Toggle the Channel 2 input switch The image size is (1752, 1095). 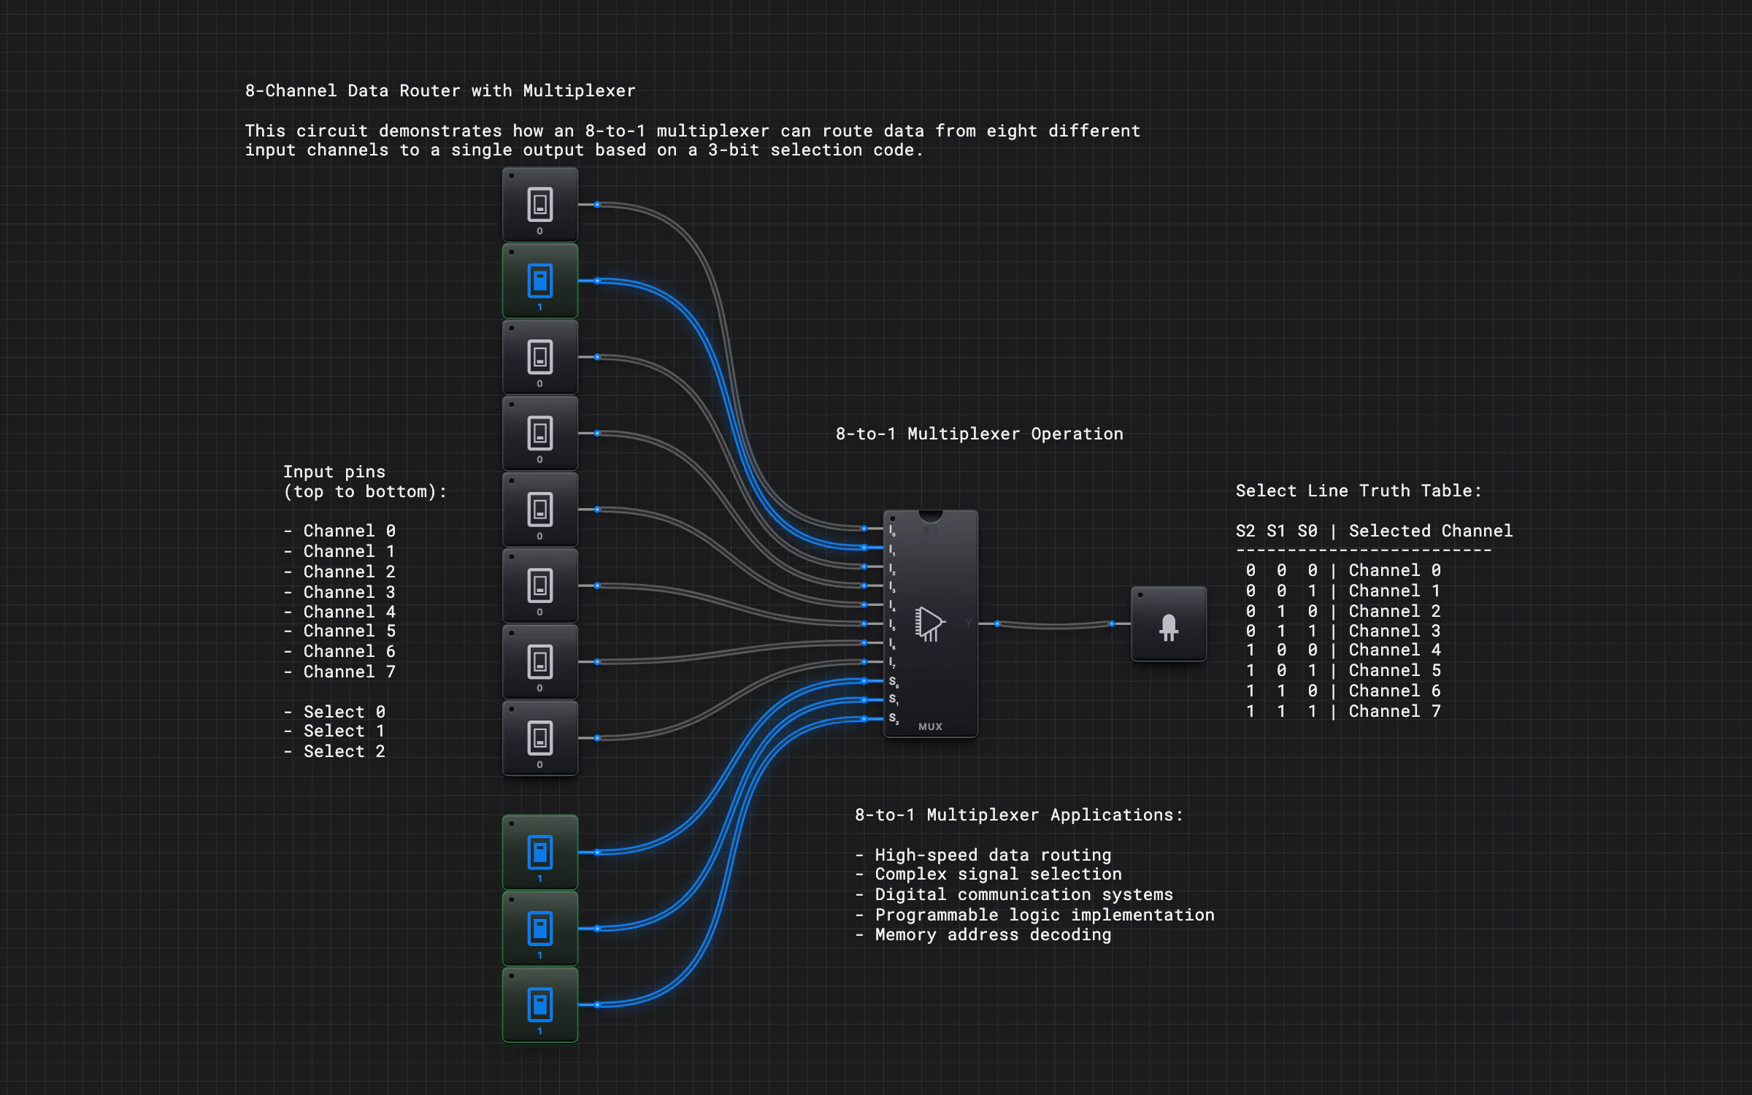[x=539, y=357]
